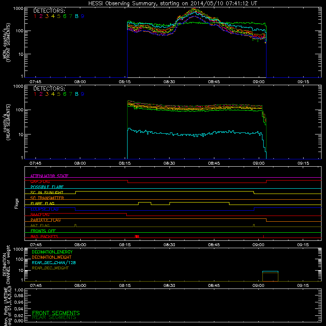Pick detector 9 in rear segments legend
The width and height of the screenshot is (326, 326).
point(83,94)
